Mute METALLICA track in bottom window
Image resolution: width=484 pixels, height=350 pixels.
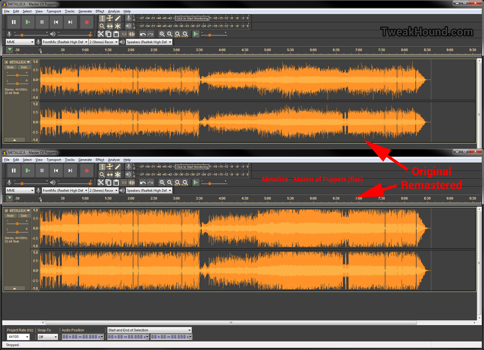[10, 216]
